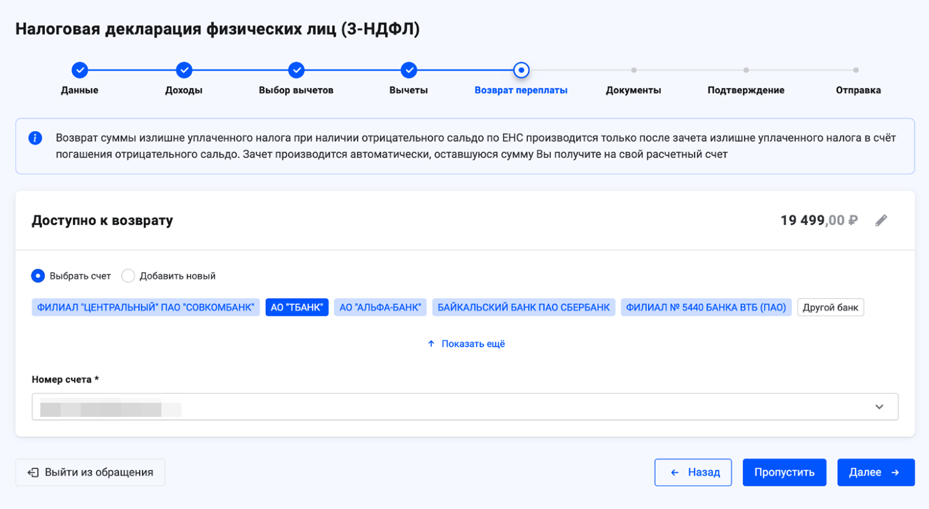Select the 'Выбрать счет' radio button
Viewport: 929px width, 509px height.
pyautogui.click(x=38, y=276)
